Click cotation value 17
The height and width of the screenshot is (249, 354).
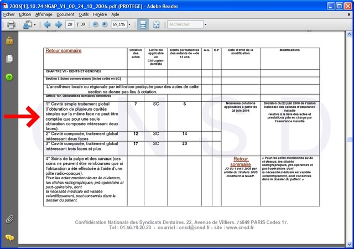click(136, 144)
